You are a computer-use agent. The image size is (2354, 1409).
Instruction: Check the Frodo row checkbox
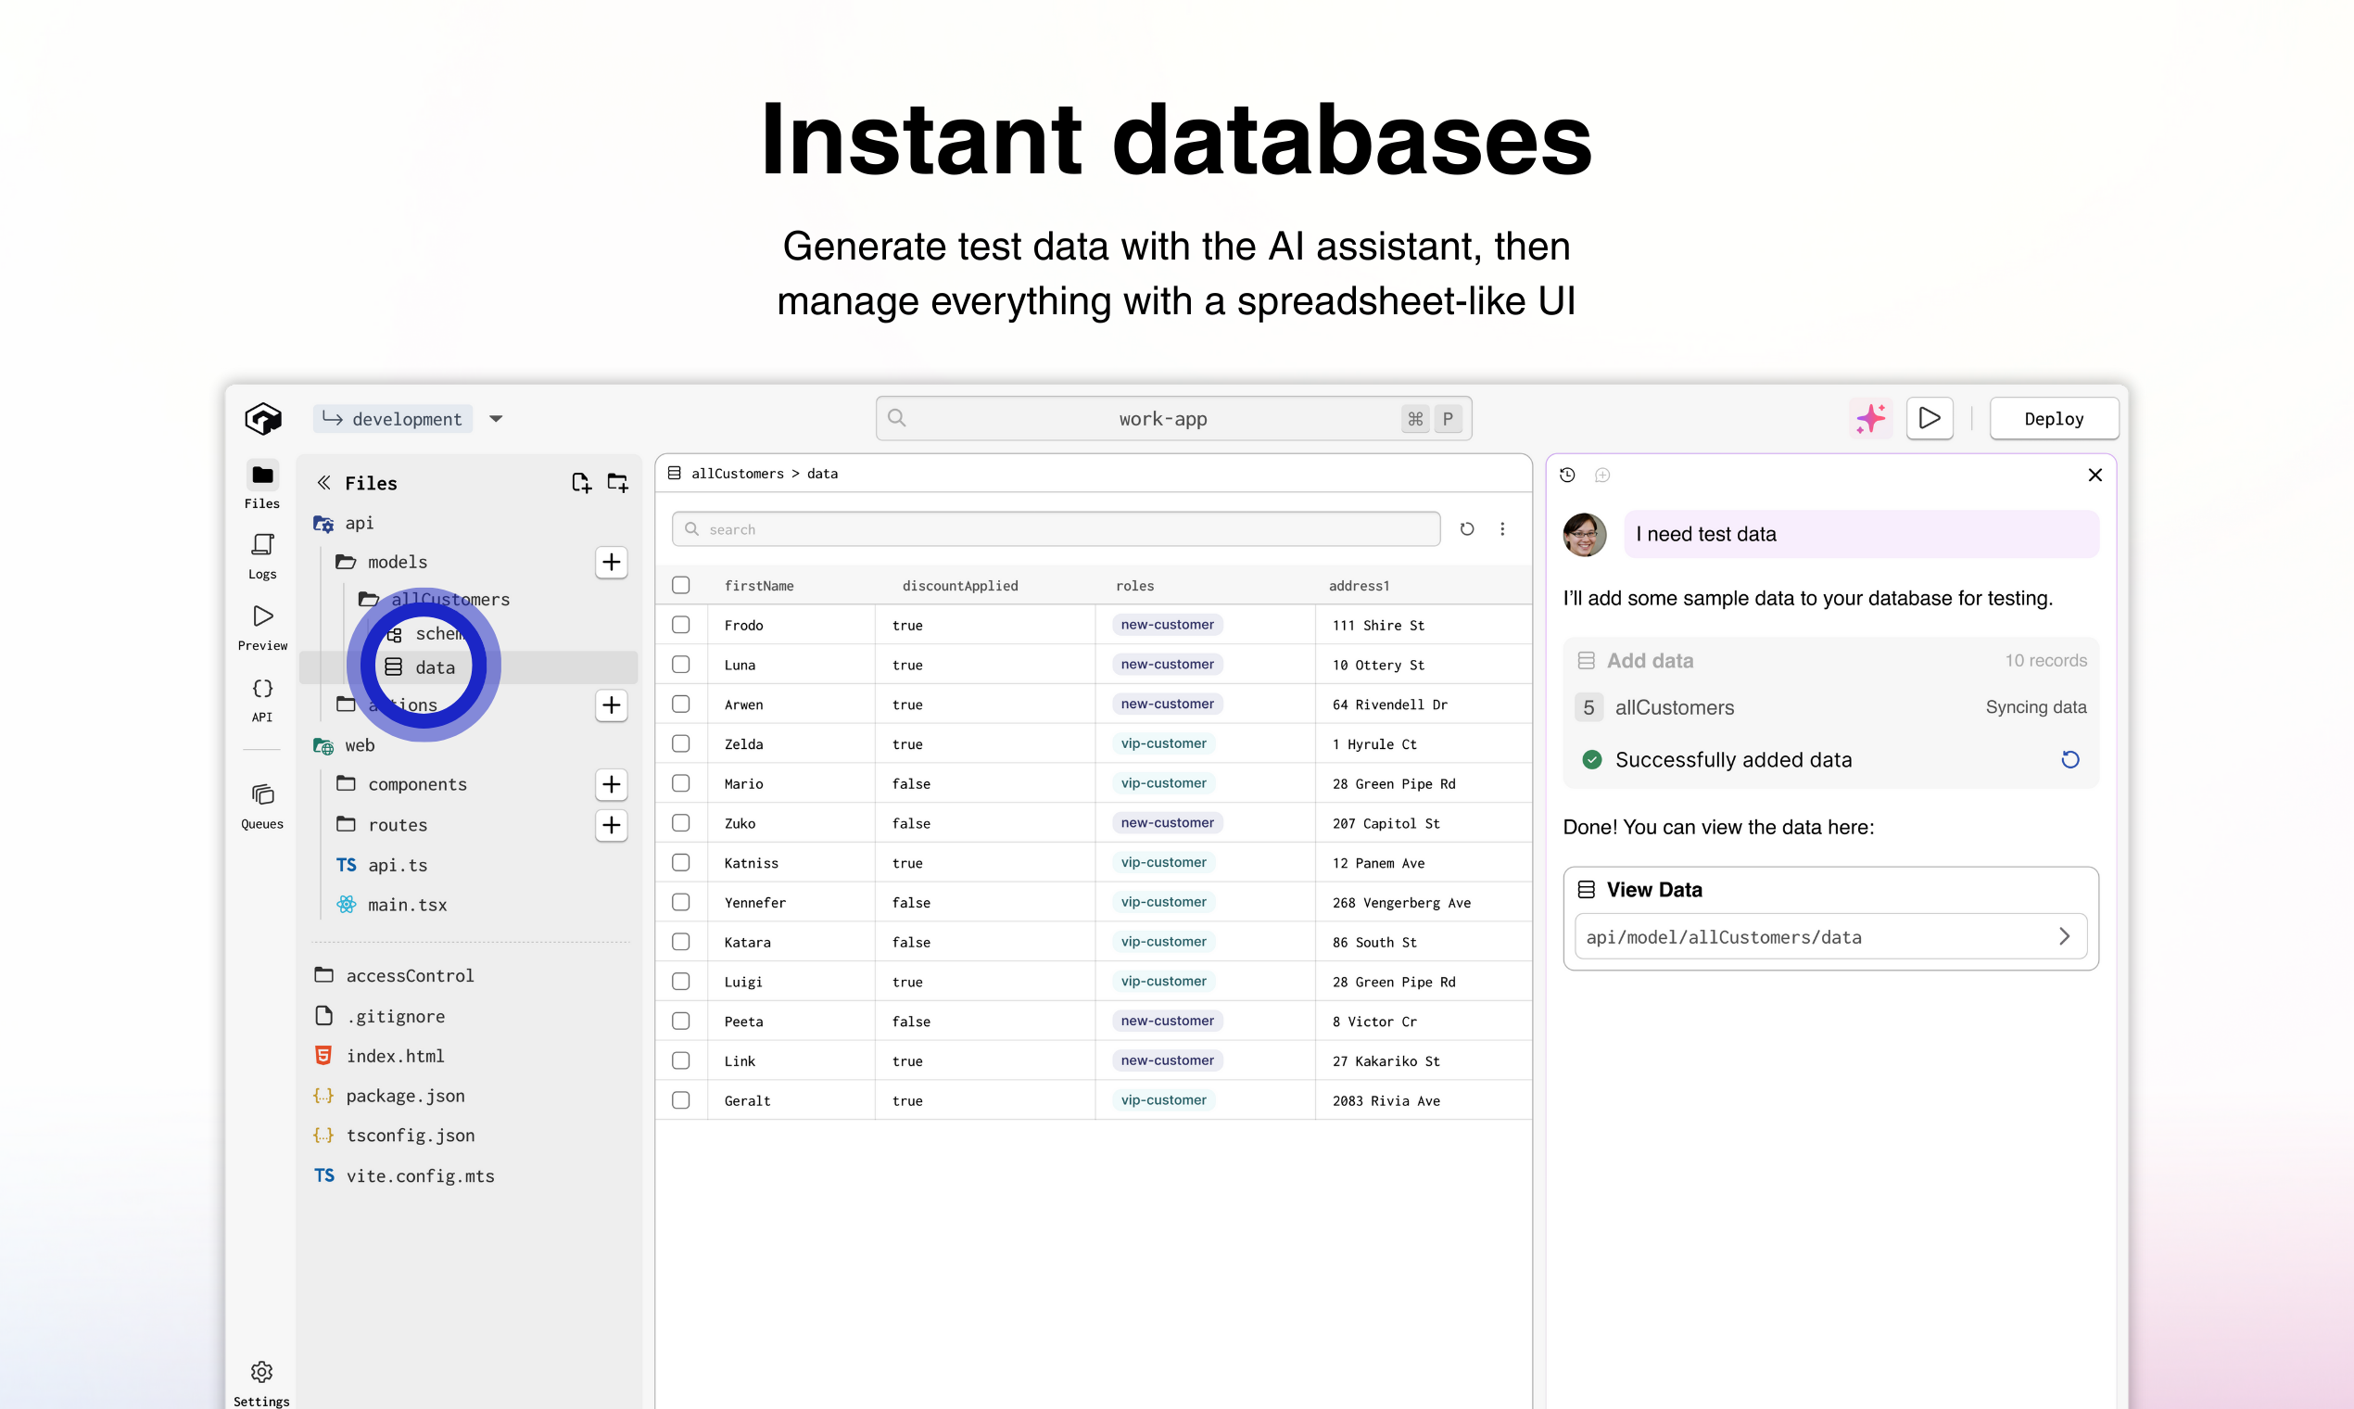point(680,625)
